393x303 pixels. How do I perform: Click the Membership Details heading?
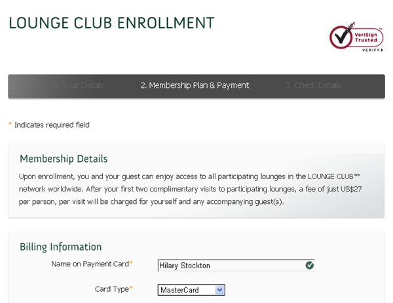pos(64,159)
